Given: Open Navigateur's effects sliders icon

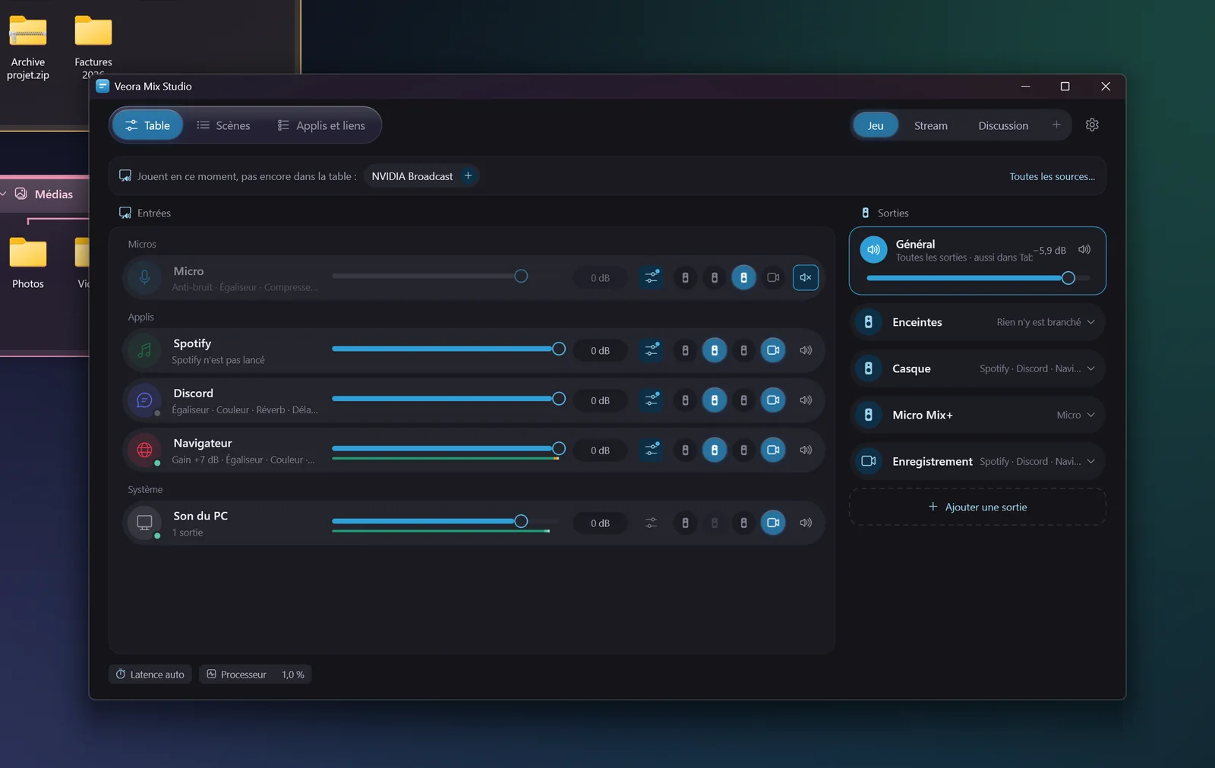Looking at the screenshot, I should click(652, 450).
